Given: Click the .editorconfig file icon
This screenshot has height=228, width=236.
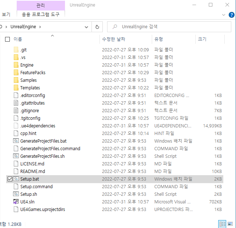Looking at the screenshot, I should (16, 95).
